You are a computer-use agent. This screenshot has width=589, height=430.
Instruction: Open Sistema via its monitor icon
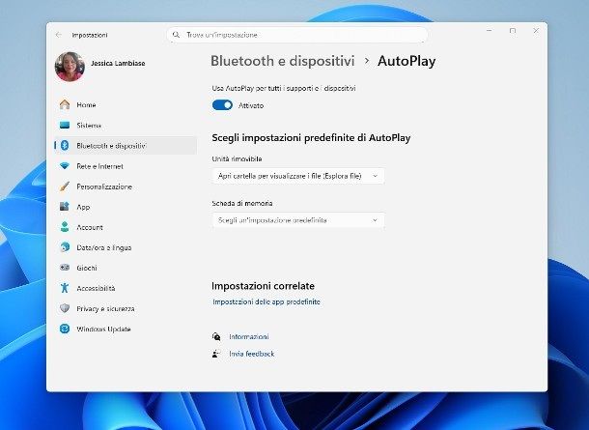click(x=65, y=125)
